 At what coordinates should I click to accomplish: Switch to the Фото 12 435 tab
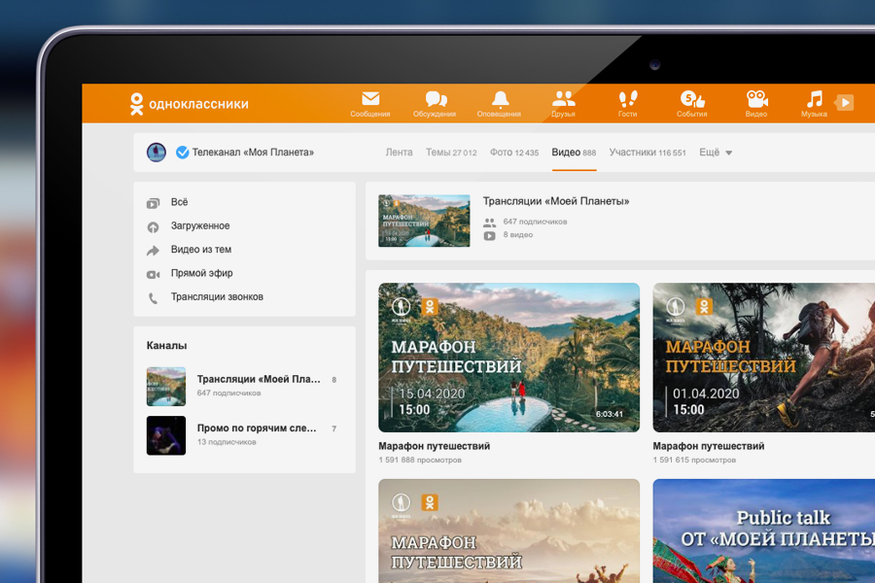point(514,153)
